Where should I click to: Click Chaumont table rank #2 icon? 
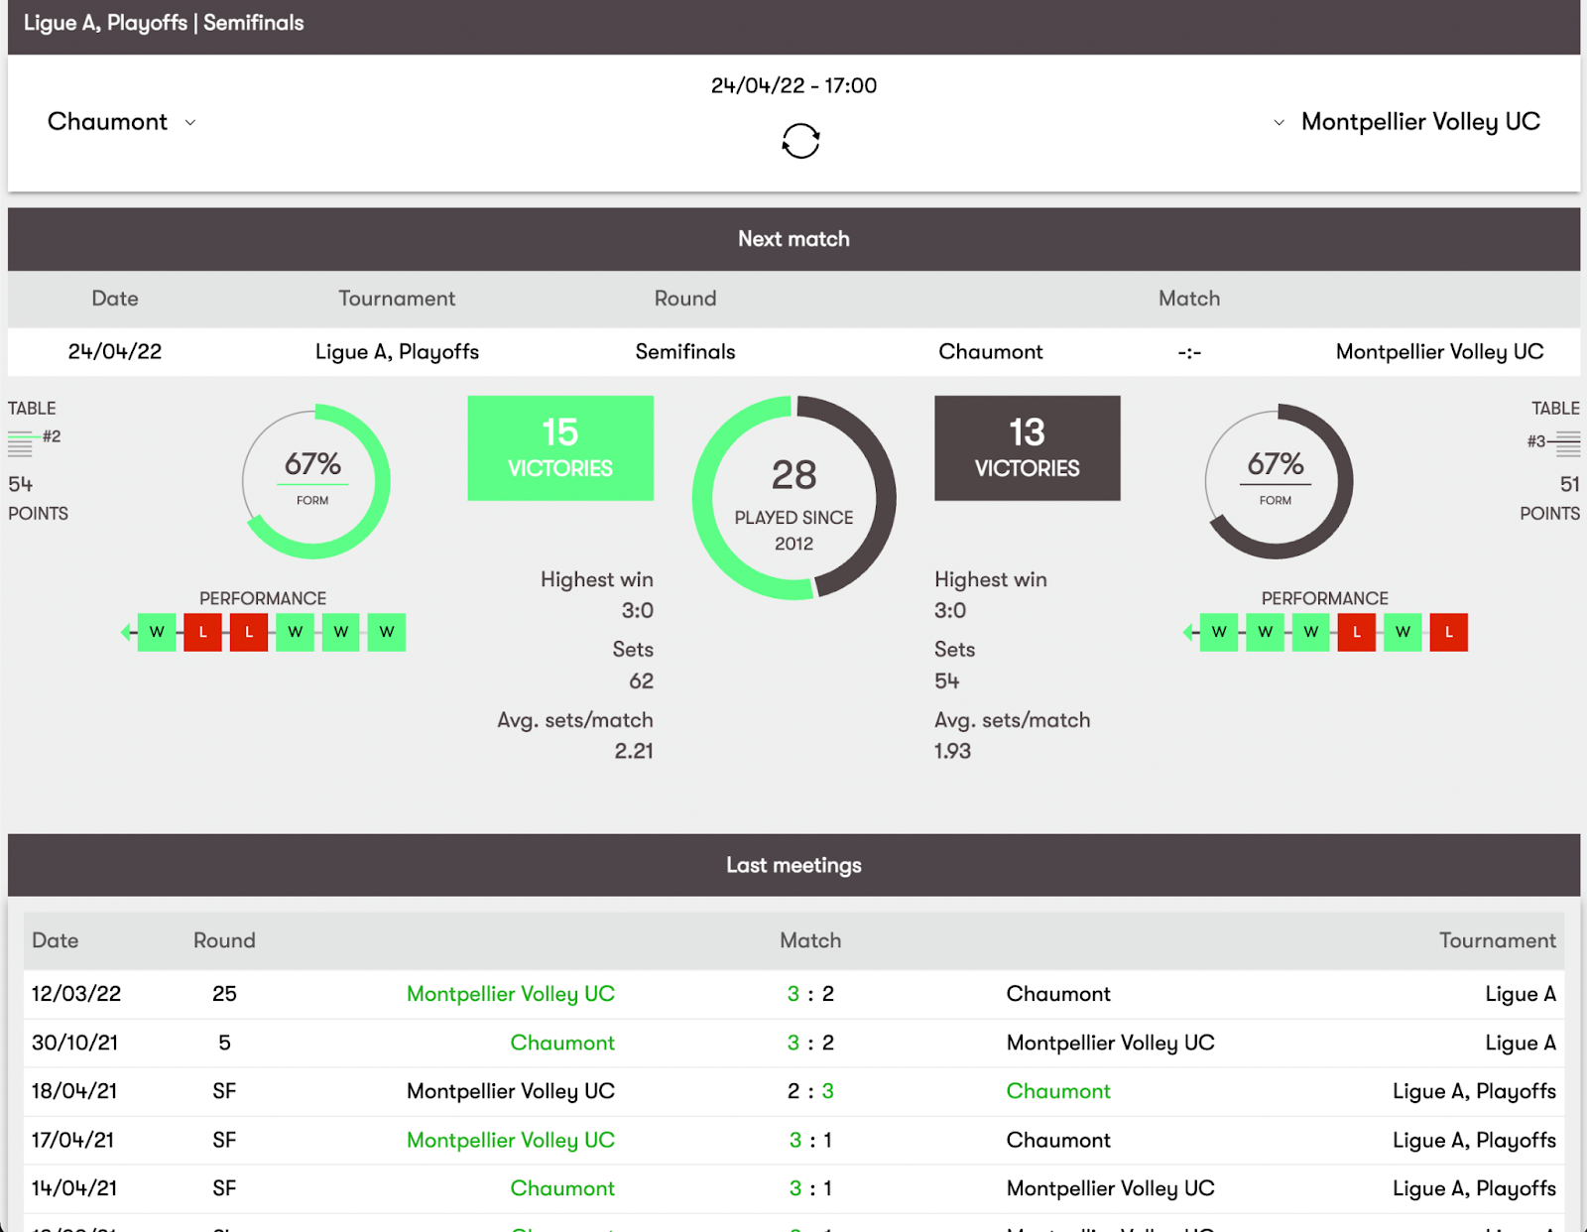[21, 443]
